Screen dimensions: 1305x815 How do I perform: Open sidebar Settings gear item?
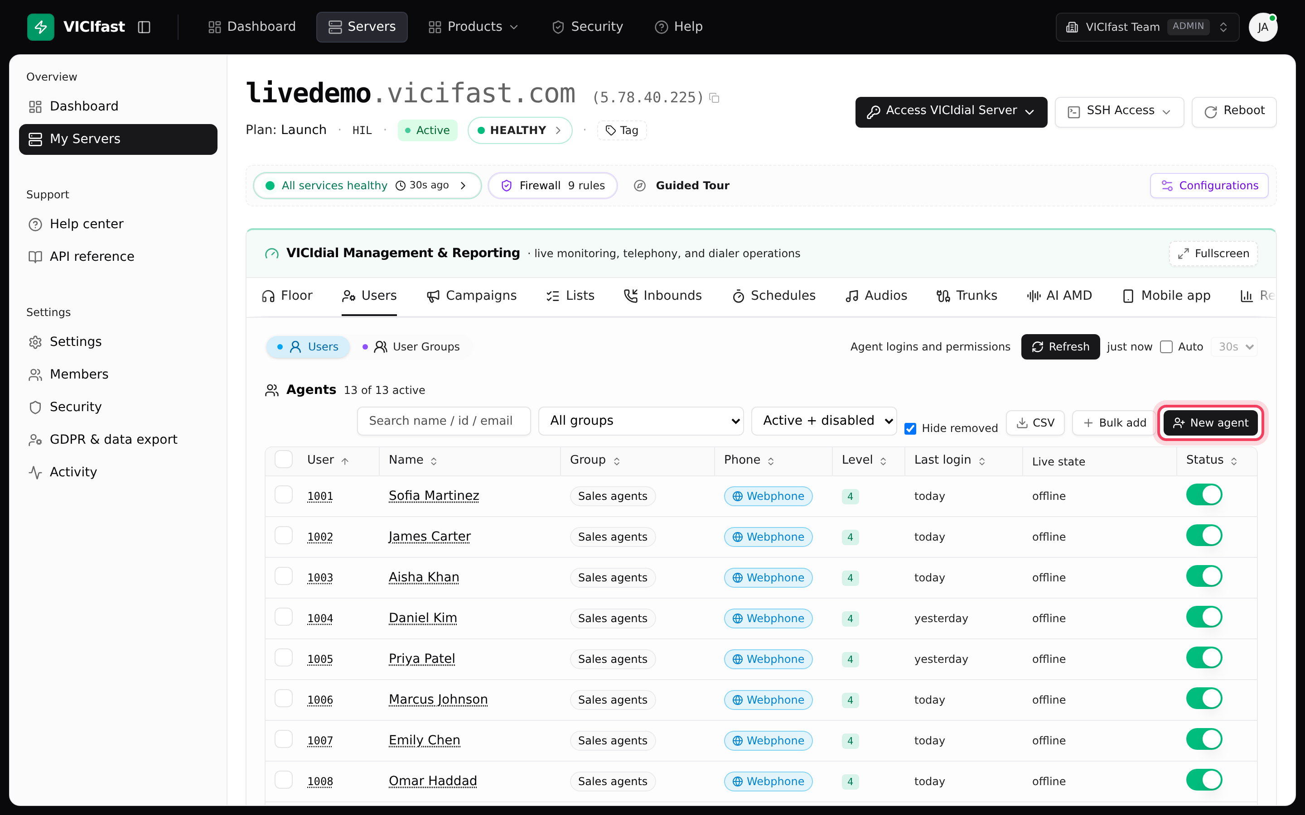click(x=118, y=342)
